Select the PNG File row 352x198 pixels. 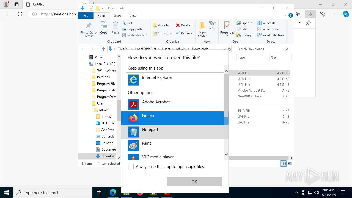(260, 111)
